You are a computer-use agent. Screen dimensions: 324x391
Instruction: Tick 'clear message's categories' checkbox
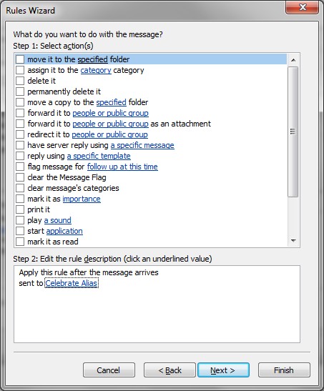pyautogui.click(x=20, y=188)
